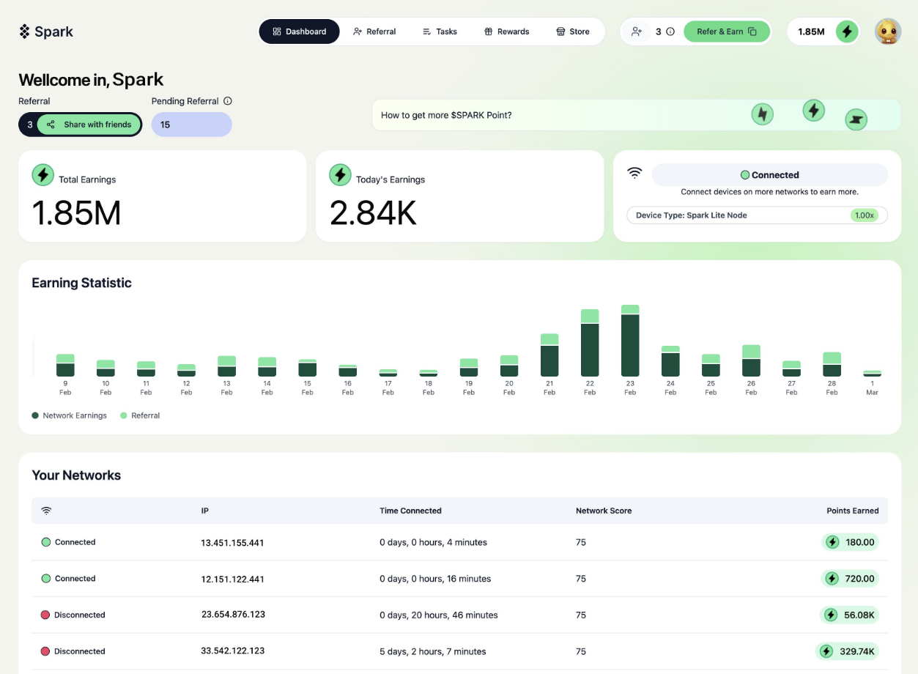Image resolution: width=918 pixels, height=674 pixels.
Task: Click the user avatar profile picture
Action: 887,32
